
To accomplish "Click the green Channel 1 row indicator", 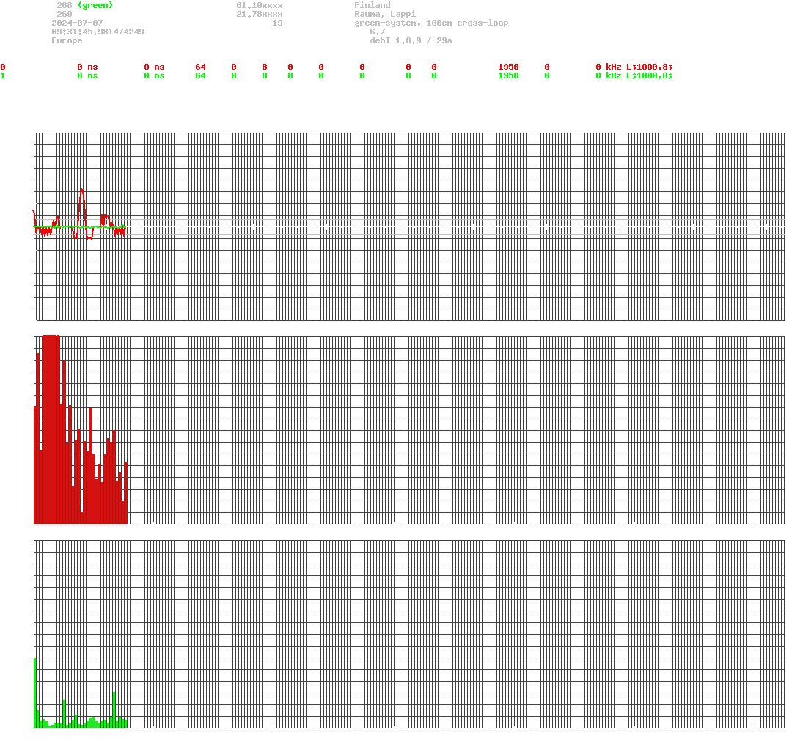I will pos(3,75).
